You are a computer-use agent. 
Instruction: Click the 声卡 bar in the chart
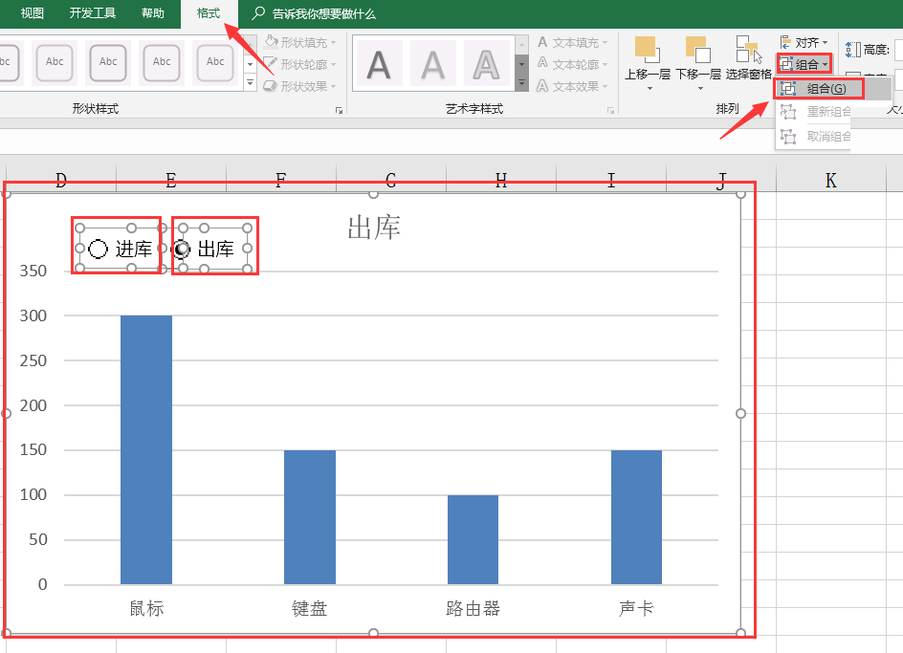pyautogui.click(x=636, y=517)
